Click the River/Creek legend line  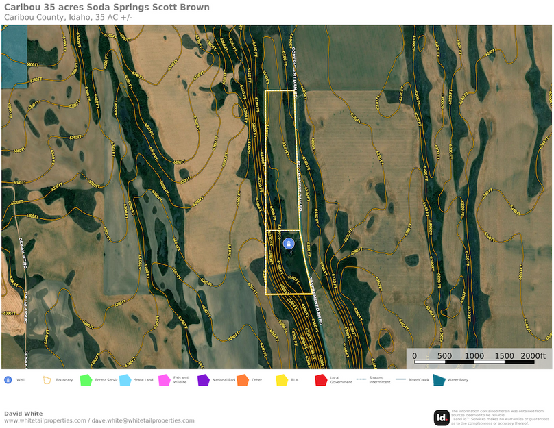(400, 379)
